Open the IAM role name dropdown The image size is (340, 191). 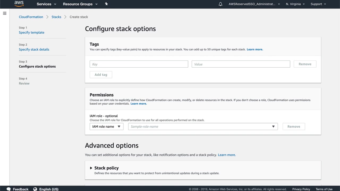tap(106, 127)
